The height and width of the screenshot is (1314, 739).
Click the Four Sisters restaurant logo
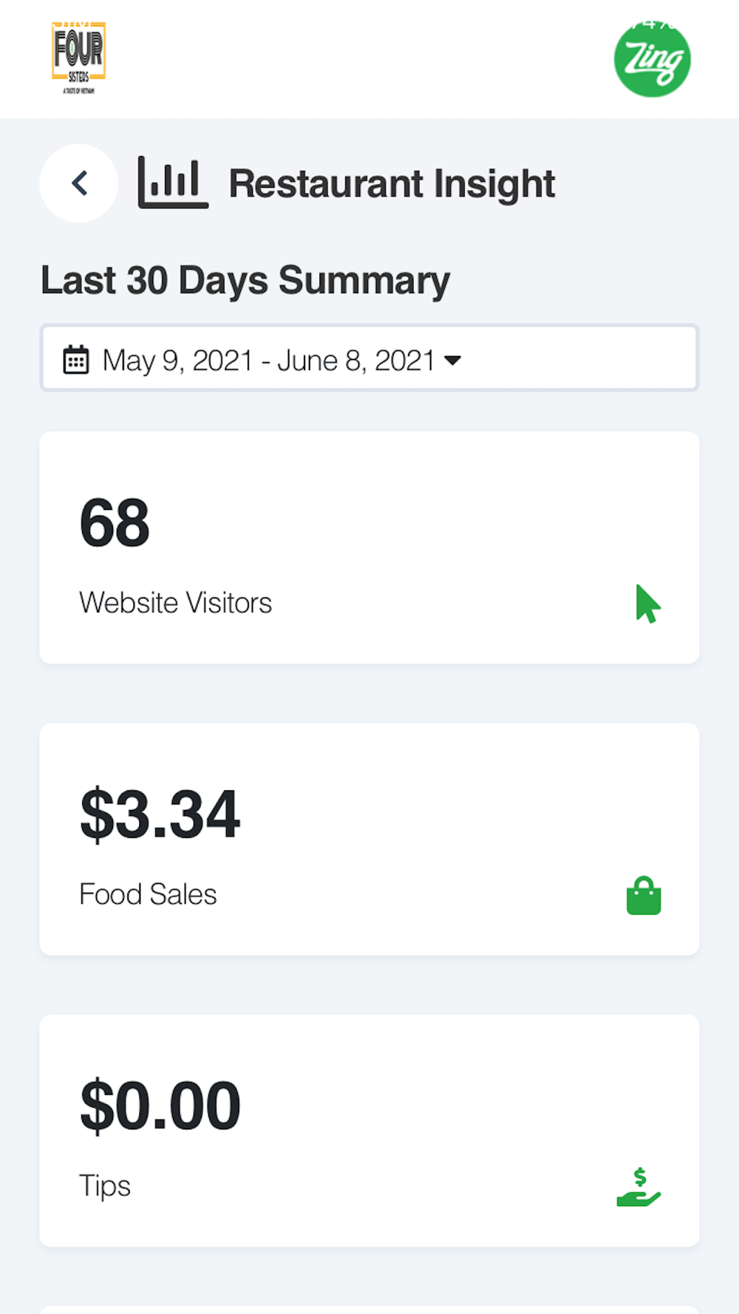tap(78, 58)
